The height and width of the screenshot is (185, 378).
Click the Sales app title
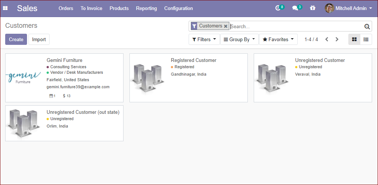coord(27,9)
